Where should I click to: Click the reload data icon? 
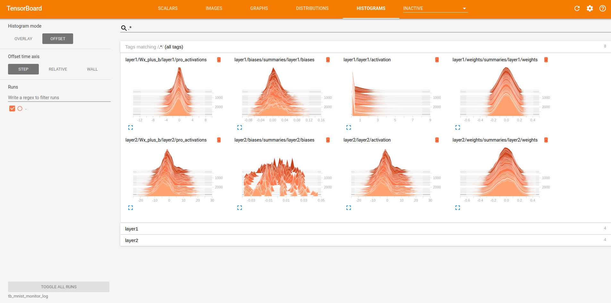coord(577,8)
